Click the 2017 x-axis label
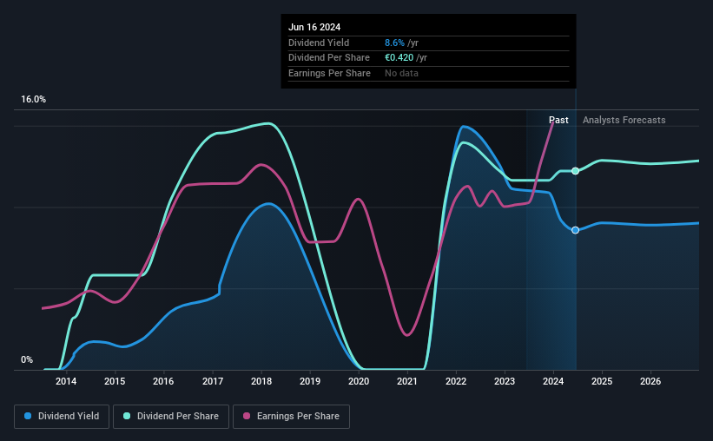713x441 pixels. 213,381
